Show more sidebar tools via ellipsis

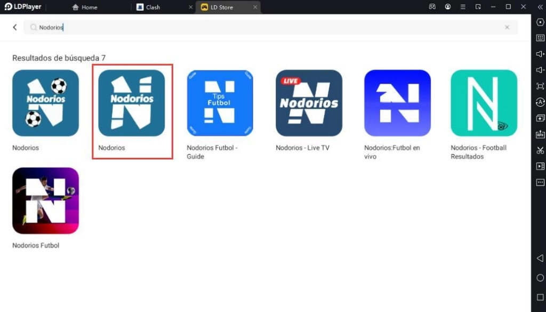pos(540,182)
